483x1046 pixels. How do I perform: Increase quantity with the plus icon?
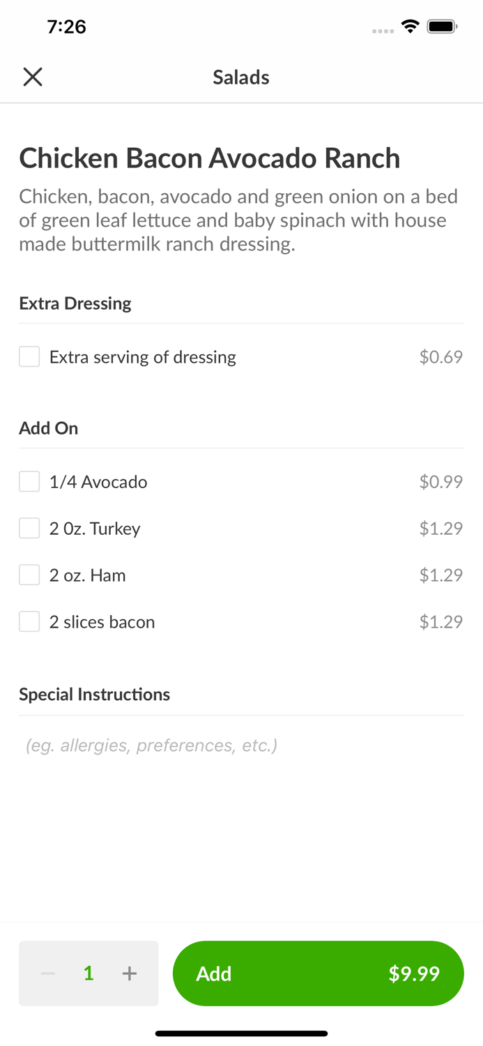130,973
